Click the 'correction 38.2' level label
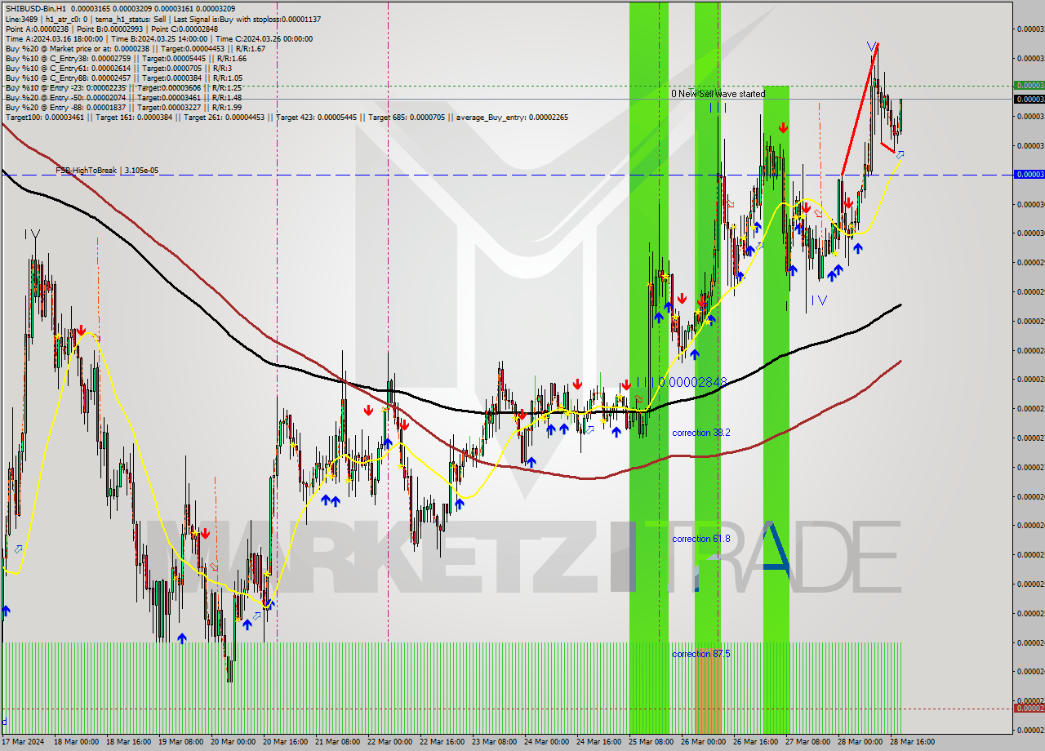This screenshot has height=751, width=1045. [701, 433]
